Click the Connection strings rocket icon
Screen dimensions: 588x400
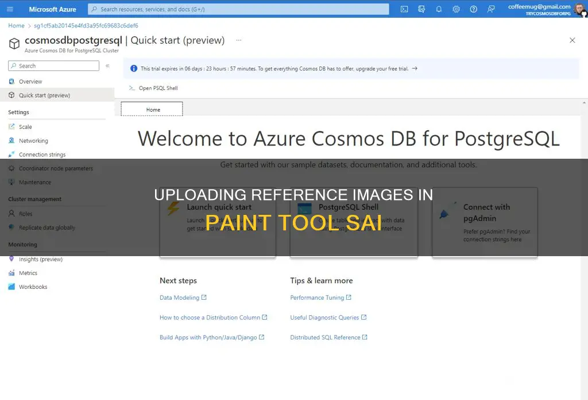11,154
